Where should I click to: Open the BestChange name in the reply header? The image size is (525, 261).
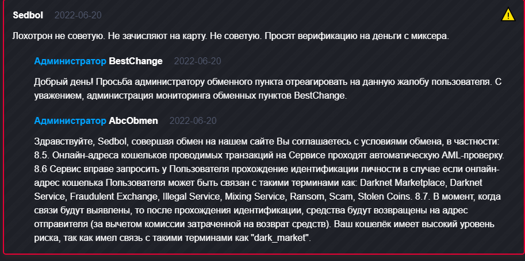point(136,61)
